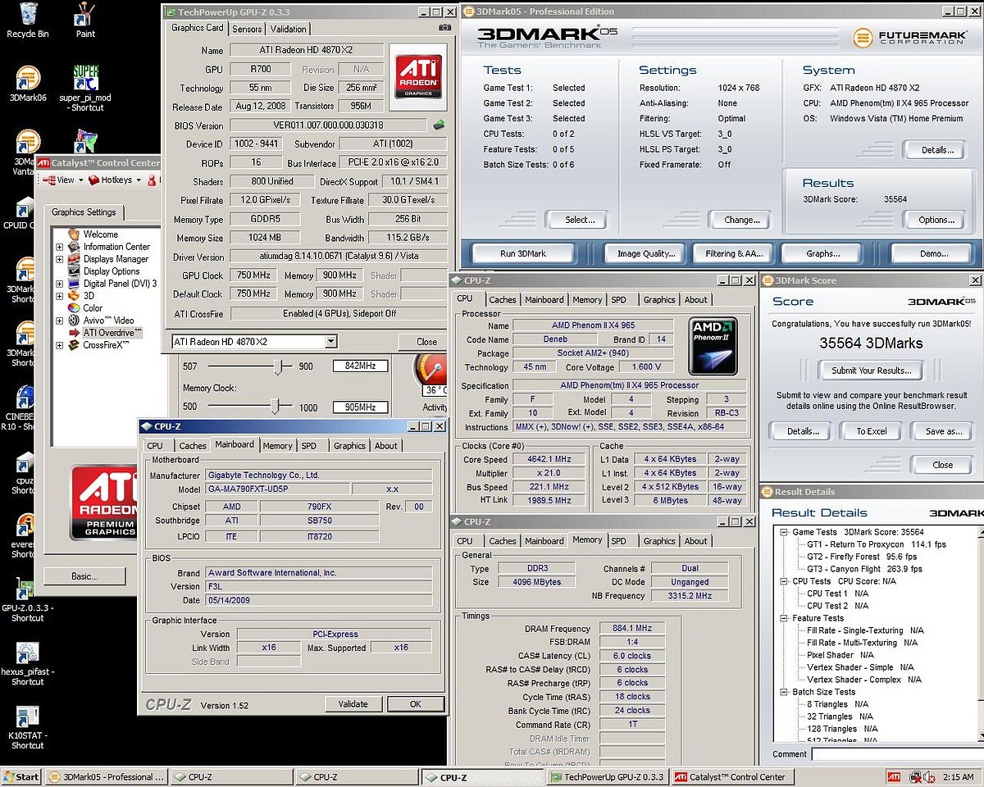
Task: Click the Filtering & AA button
Action: coord(734,253)
